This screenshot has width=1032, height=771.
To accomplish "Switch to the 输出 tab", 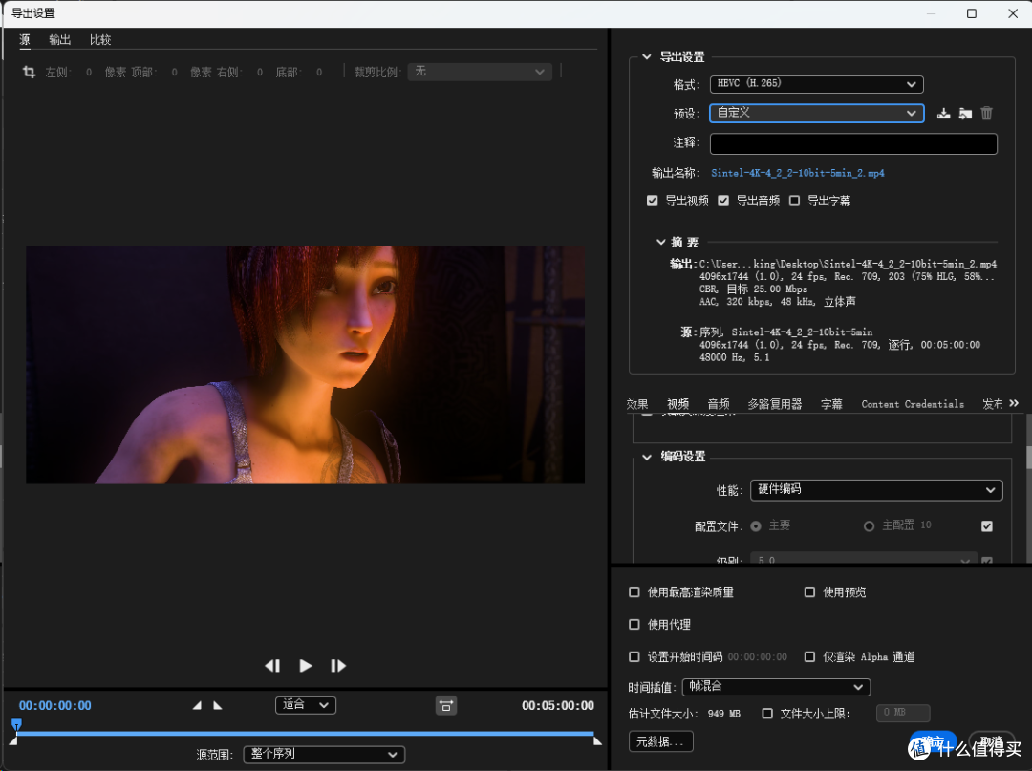I will click(60, 39).
